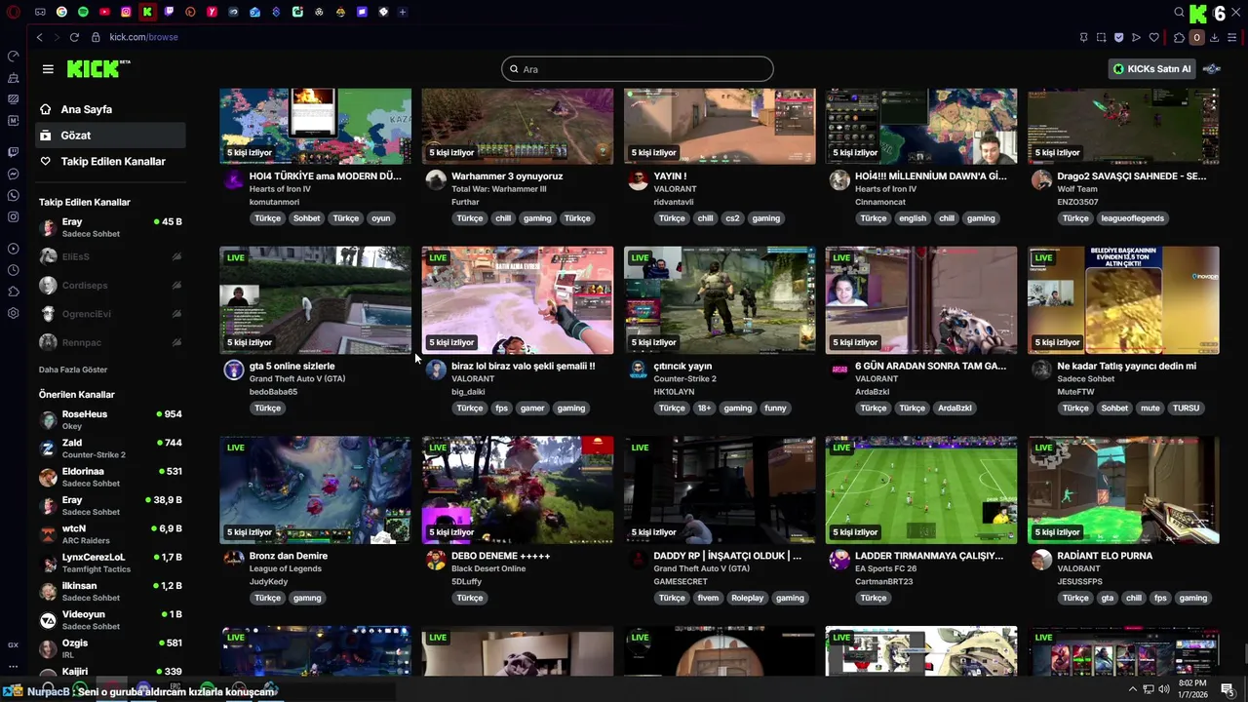Open a new browser tab

pos(403,12)
